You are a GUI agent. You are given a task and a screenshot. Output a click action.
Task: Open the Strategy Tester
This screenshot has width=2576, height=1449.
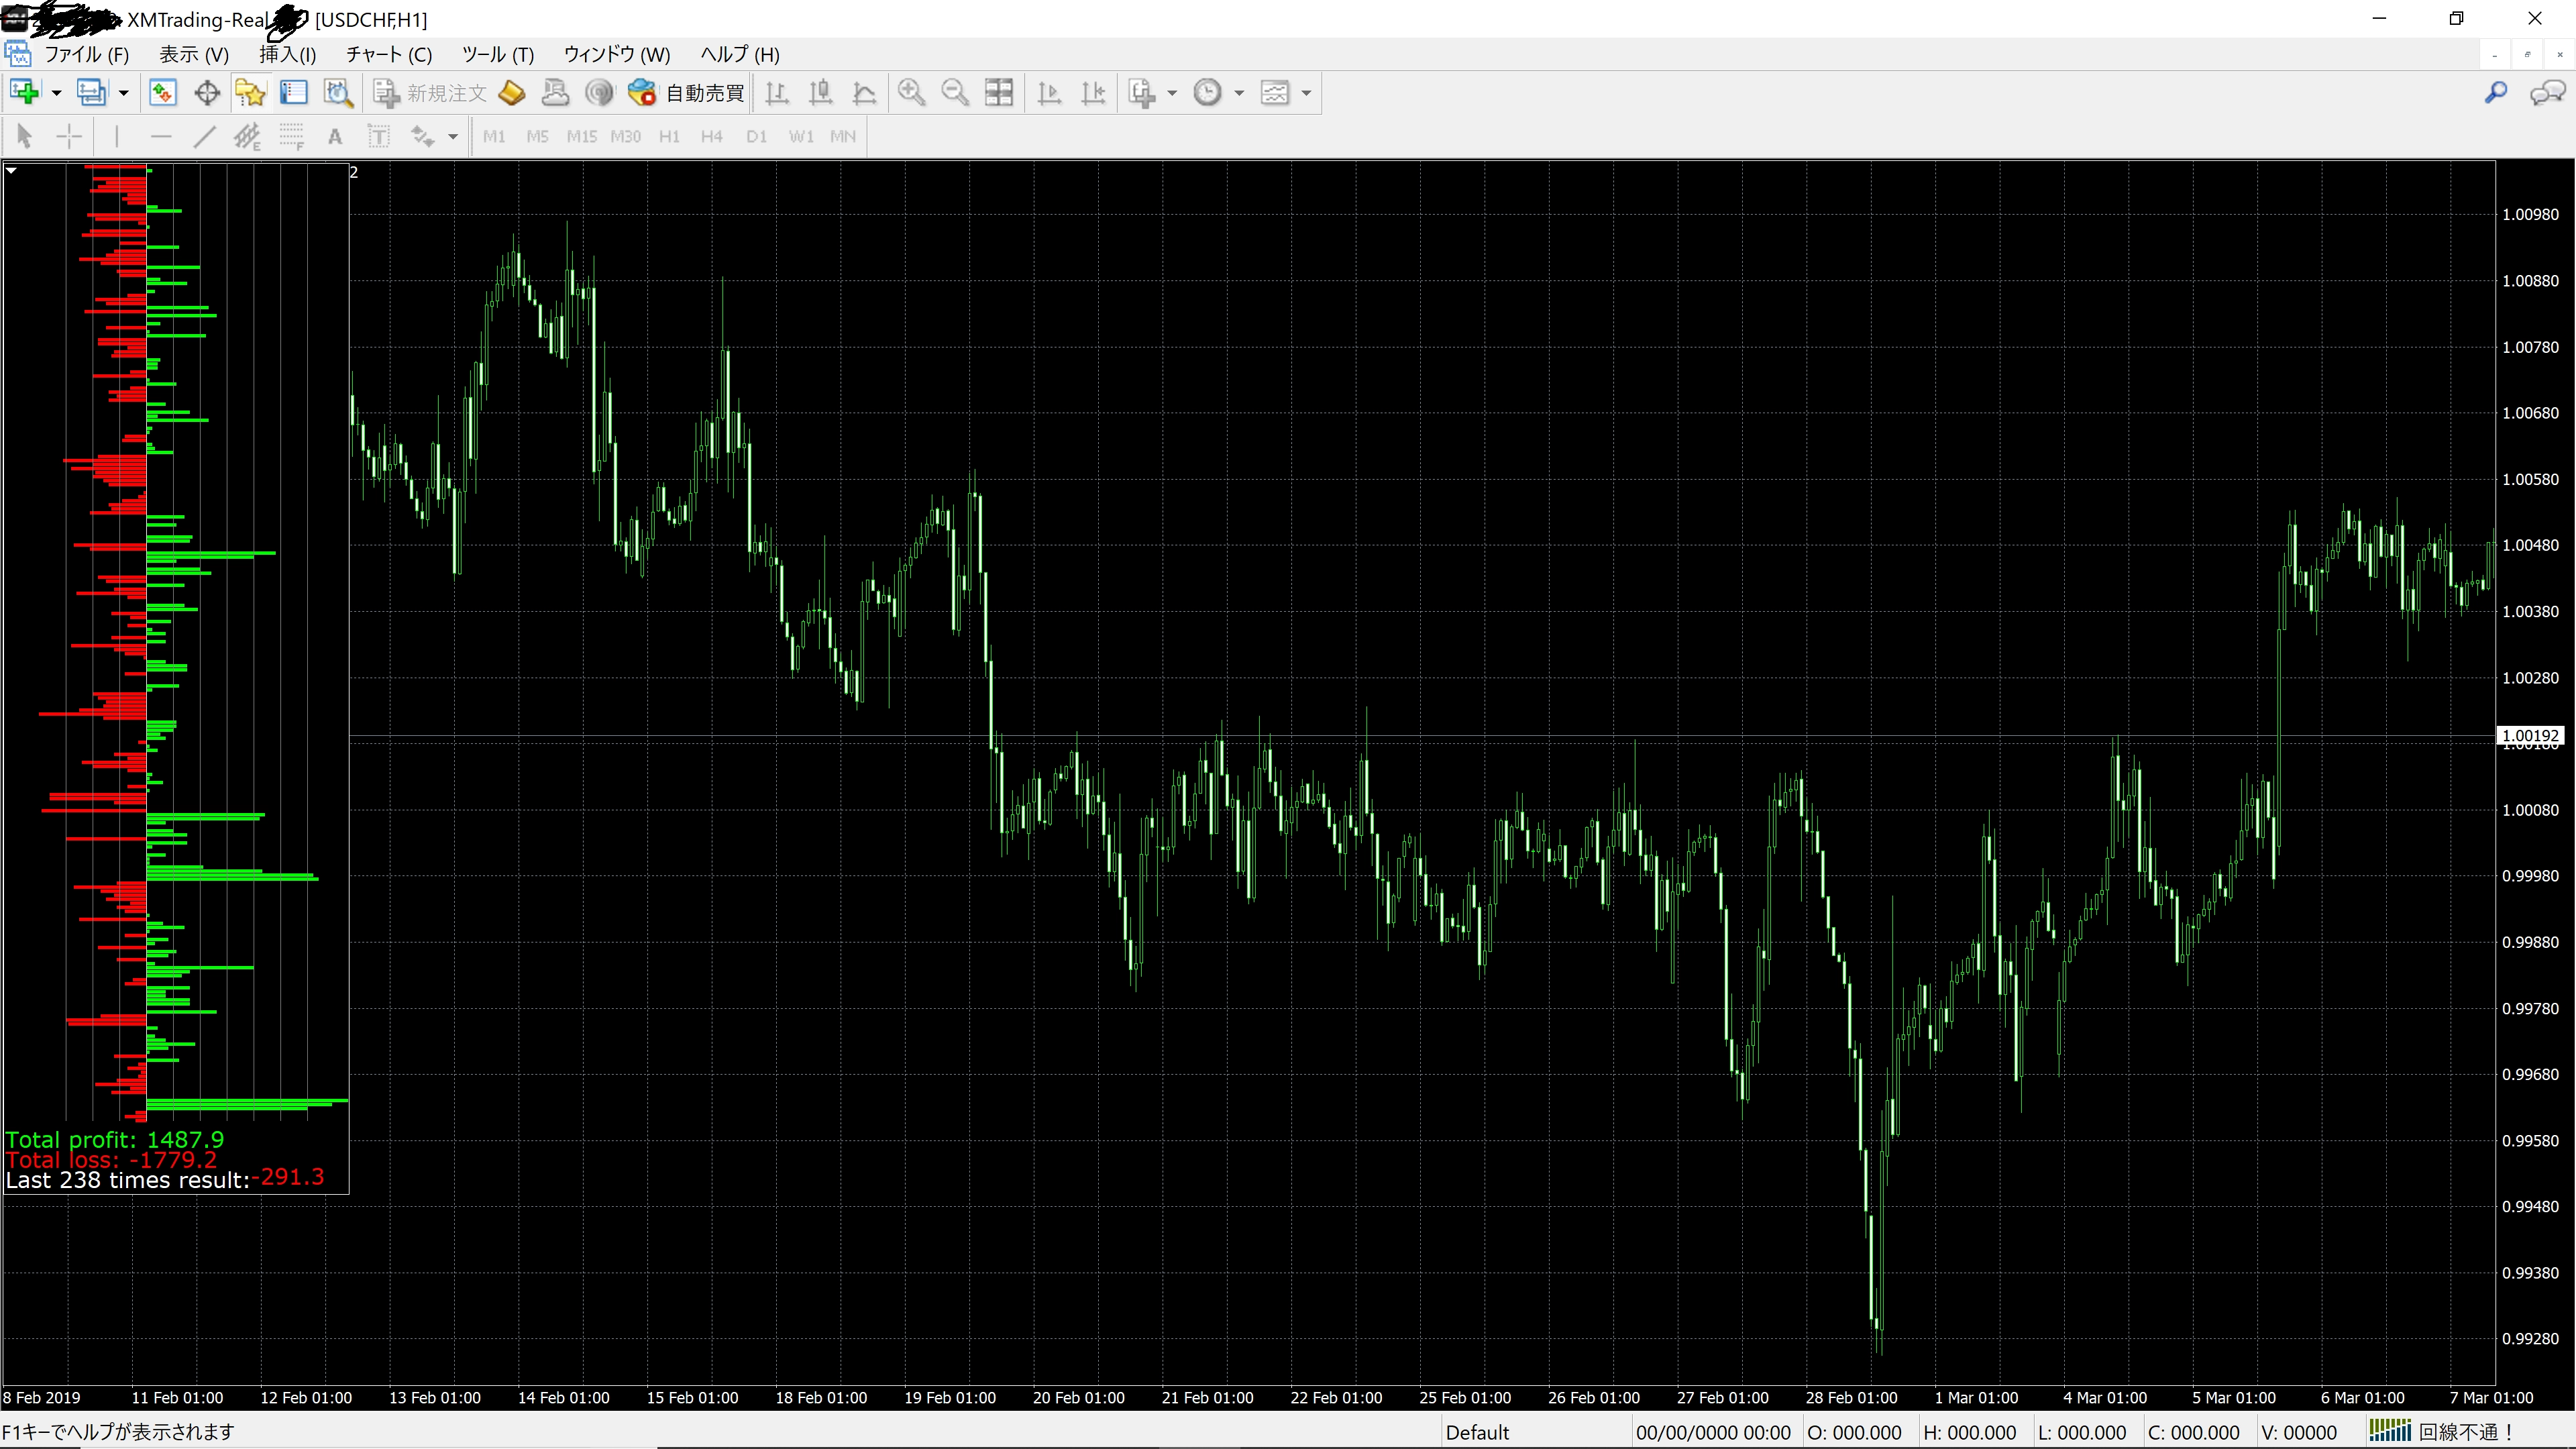[337, 92]
